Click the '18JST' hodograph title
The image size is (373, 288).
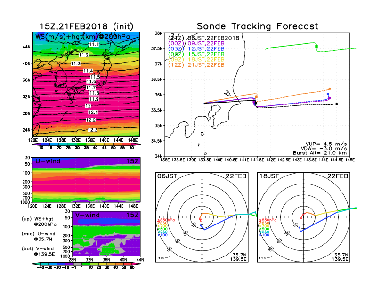pos(269,176)
